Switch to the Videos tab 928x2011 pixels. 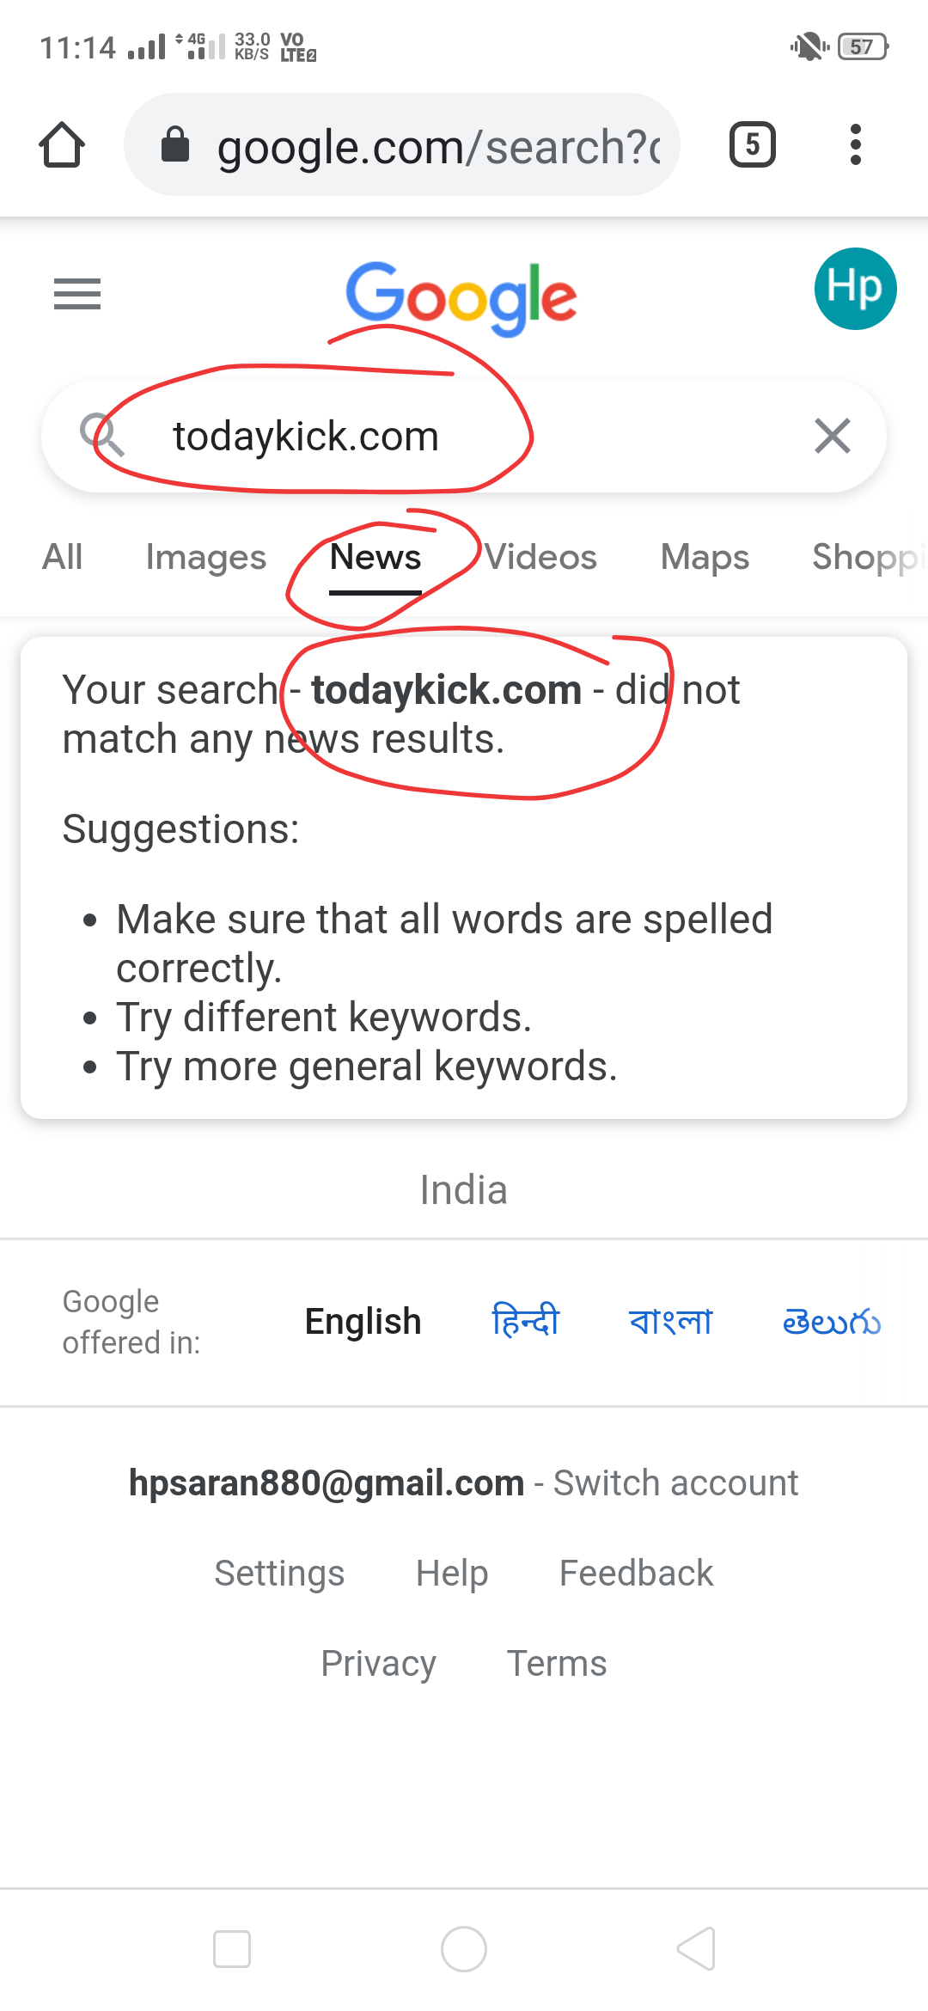click(x=540, y=557)
